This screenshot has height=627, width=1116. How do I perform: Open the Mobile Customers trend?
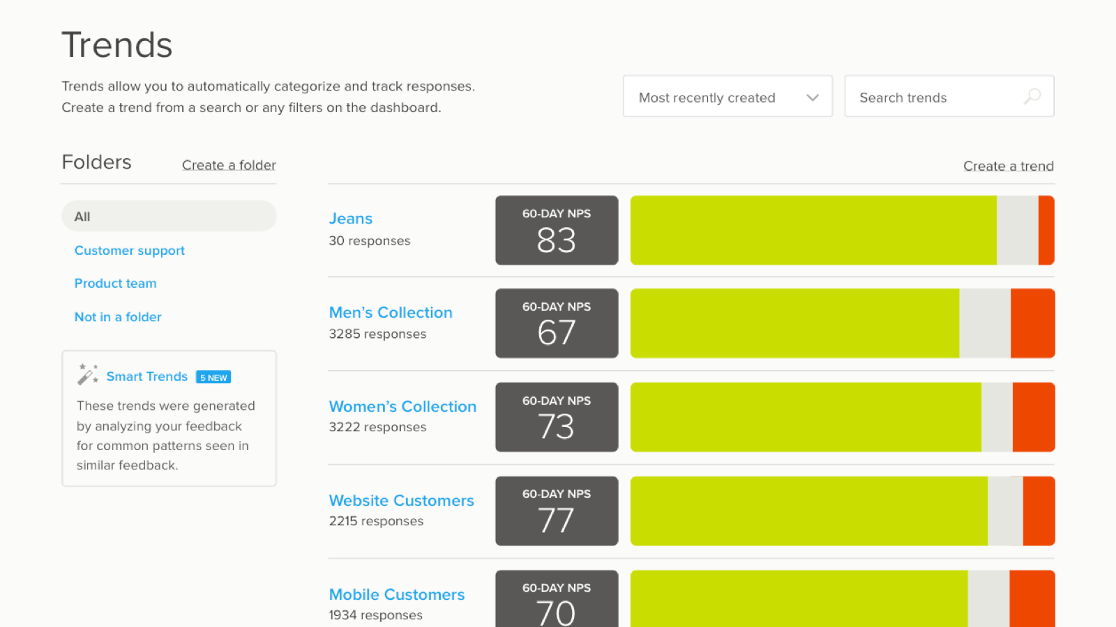397,594
